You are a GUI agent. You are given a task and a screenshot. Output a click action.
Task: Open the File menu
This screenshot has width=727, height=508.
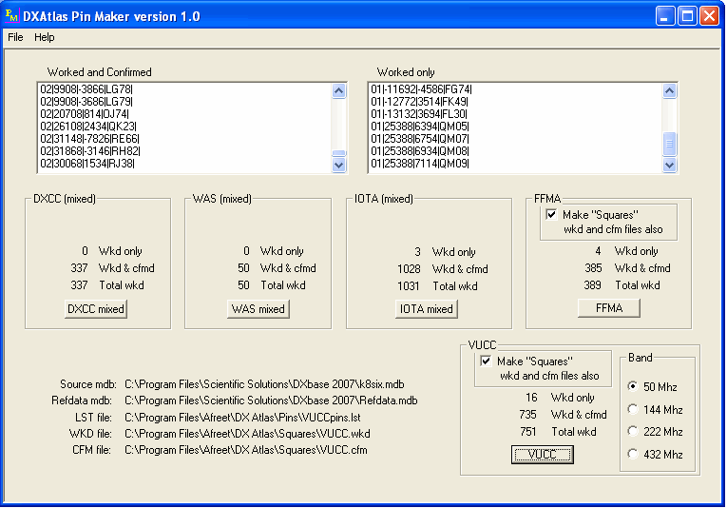(x=15, y=37)
